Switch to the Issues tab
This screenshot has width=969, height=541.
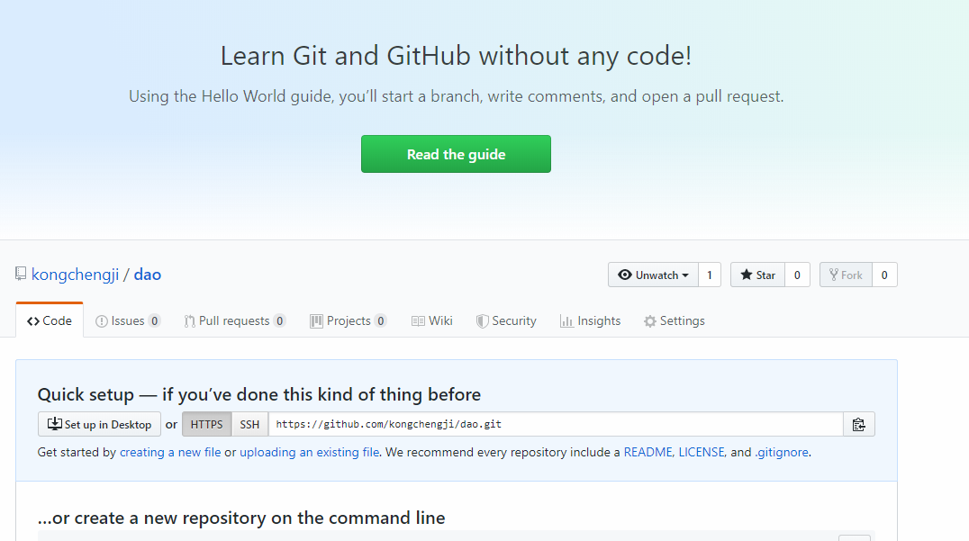[x=128, y=320]
